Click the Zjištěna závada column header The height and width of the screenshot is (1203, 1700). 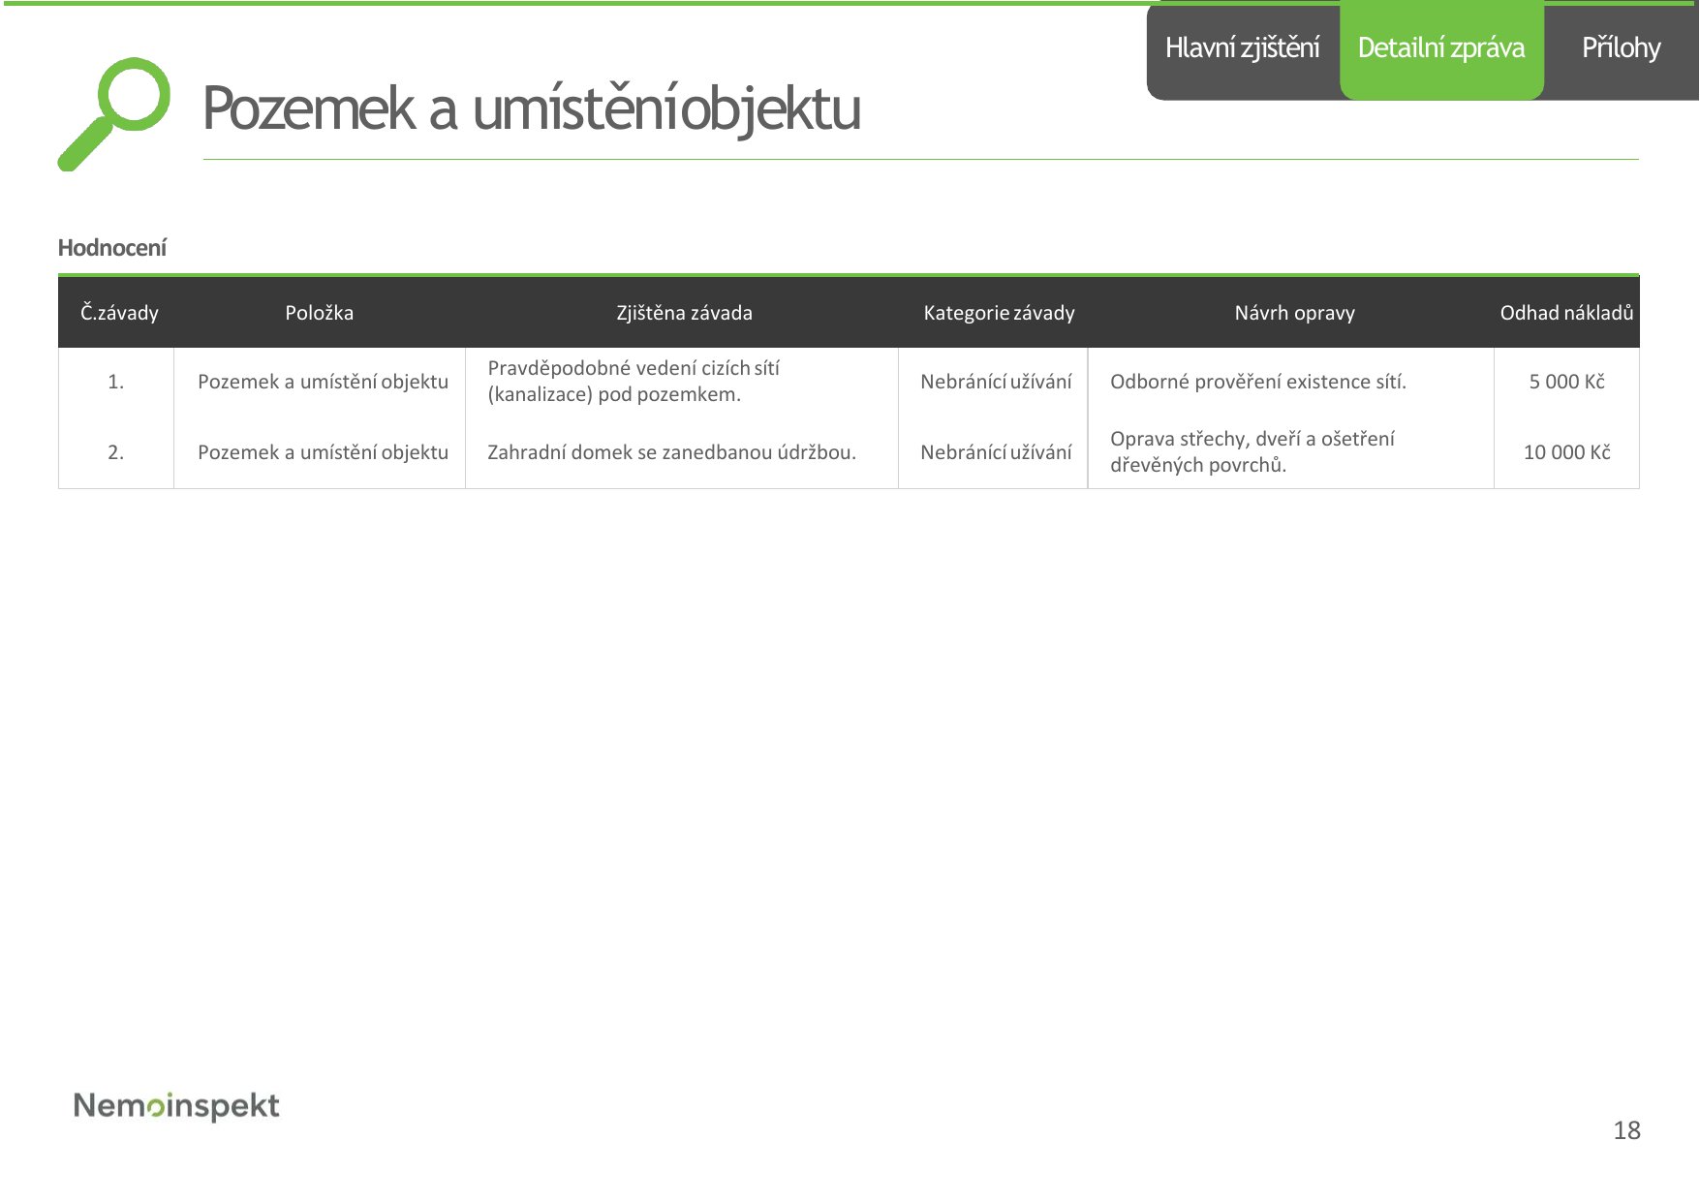coord(684,313)
